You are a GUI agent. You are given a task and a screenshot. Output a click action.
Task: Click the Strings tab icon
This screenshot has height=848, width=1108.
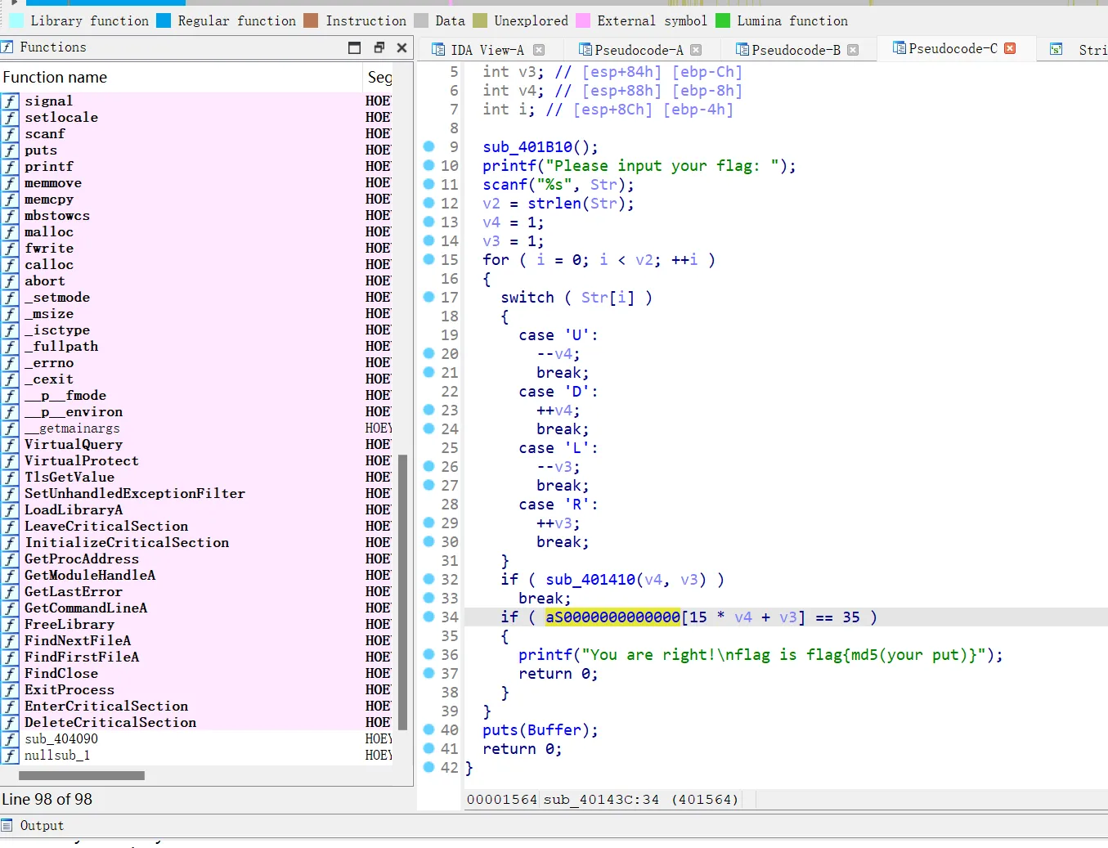(x=1056, y=50)
